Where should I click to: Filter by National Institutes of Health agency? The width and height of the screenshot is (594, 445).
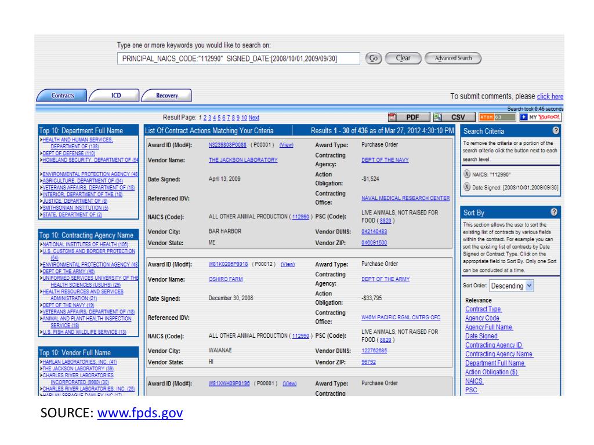[x=85, y=245]
